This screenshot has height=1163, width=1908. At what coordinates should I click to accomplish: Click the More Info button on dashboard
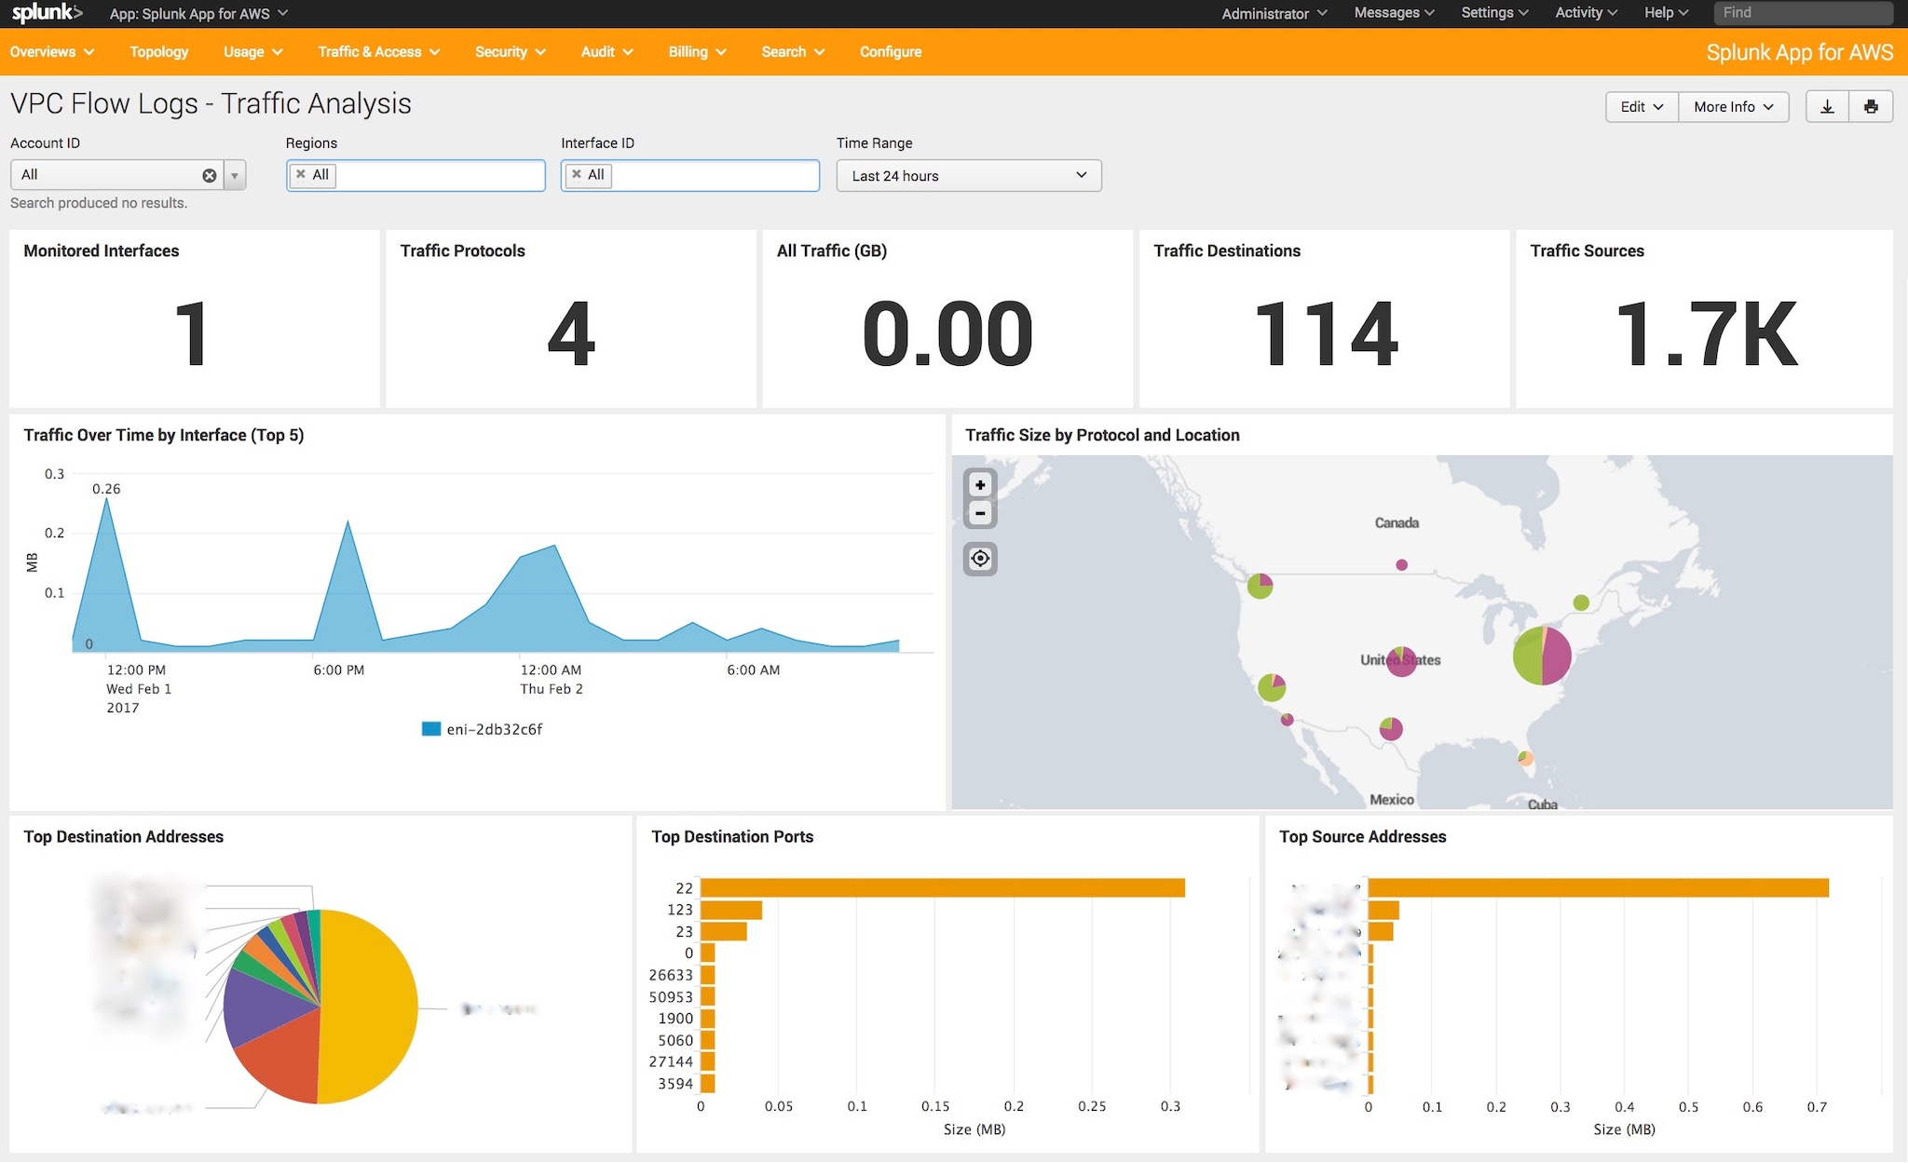(x=1731, y=105)
